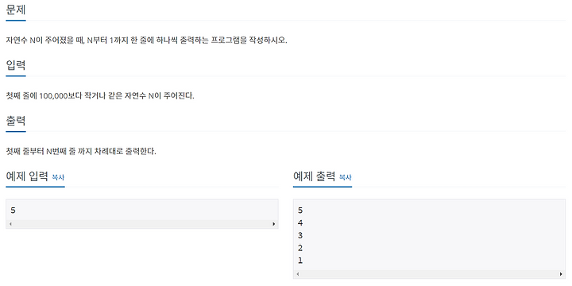Click right scroll arrow in sample output box
This screenshot has width=572, height=286.
(561, 274)
